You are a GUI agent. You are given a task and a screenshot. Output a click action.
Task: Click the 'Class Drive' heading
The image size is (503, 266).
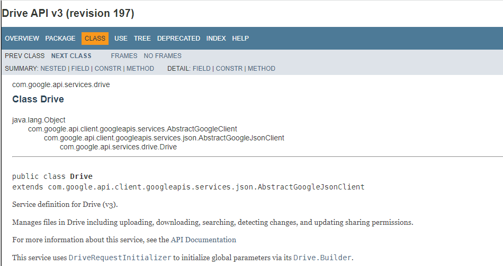(38, 99)
